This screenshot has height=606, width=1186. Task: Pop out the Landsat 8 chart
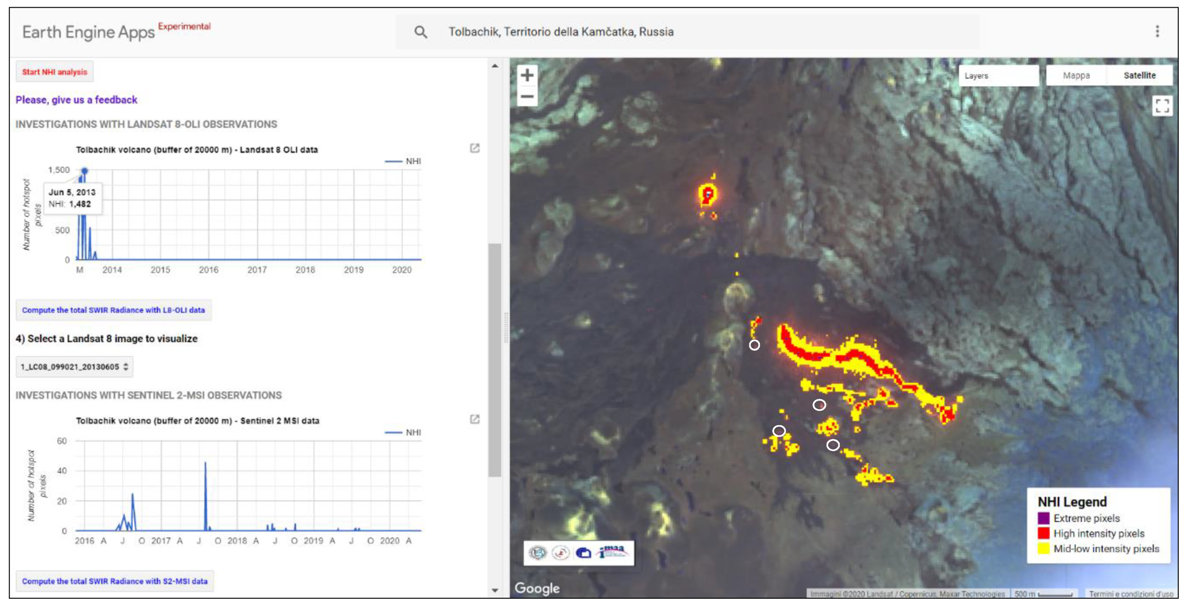(x=474, y=148)
